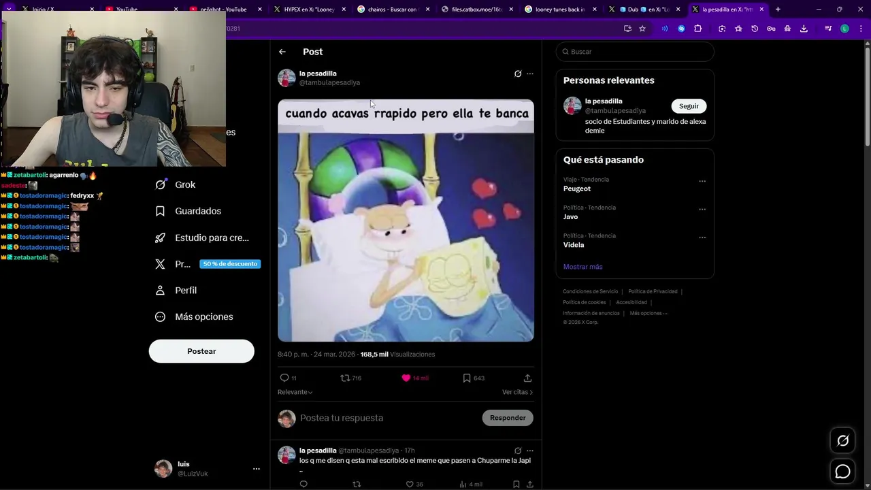This screenshot has width=871, height=490.
Task: Open account menu dots next to luis
Action: click(x=256, y=469)
